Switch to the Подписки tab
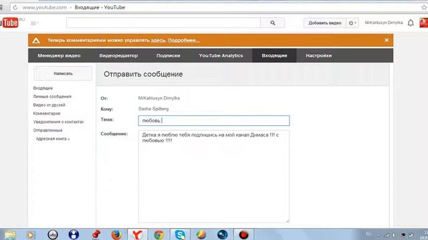428x240 pixels. [168, 55]
